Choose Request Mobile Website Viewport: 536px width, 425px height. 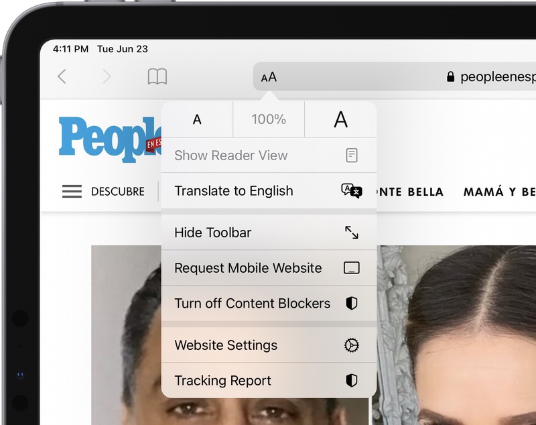(248, 268)
